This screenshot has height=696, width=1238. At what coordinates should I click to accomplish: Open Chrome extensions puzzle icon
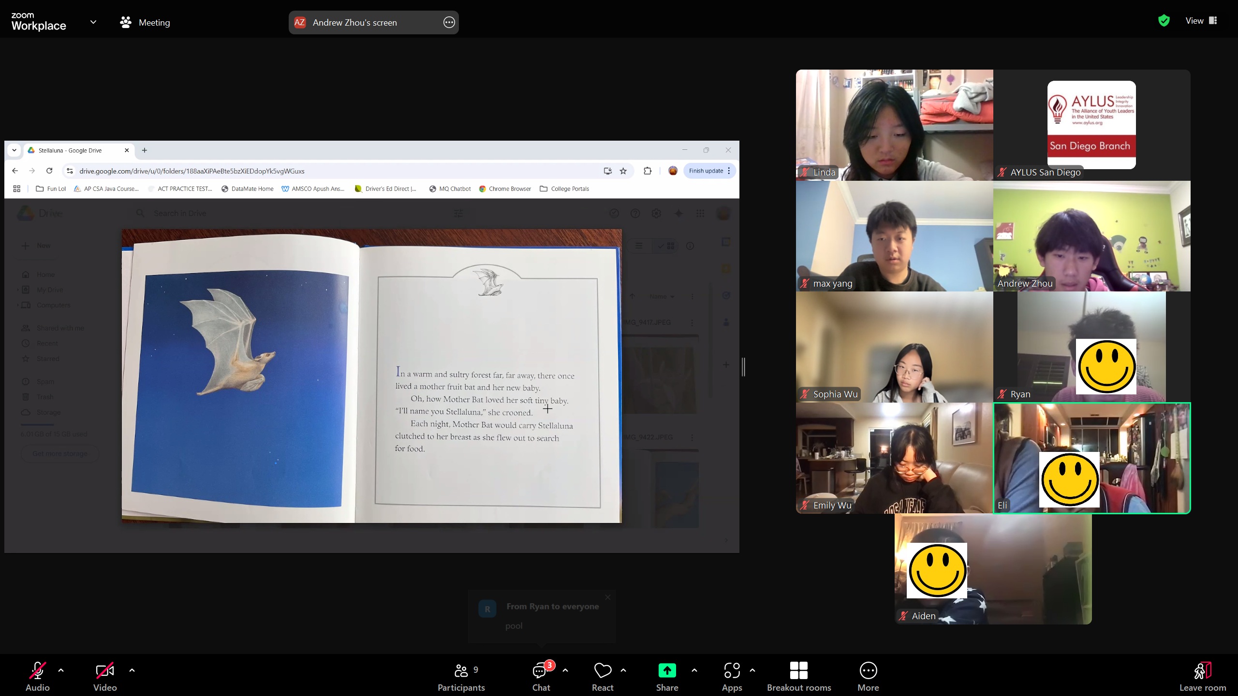coord(647,171)
